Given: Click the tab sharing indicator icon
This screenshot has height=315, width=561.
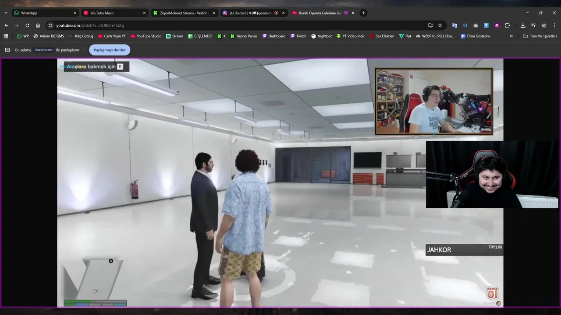Looking at the screenshot, I should pyautogui.click(x=7, y=50).
